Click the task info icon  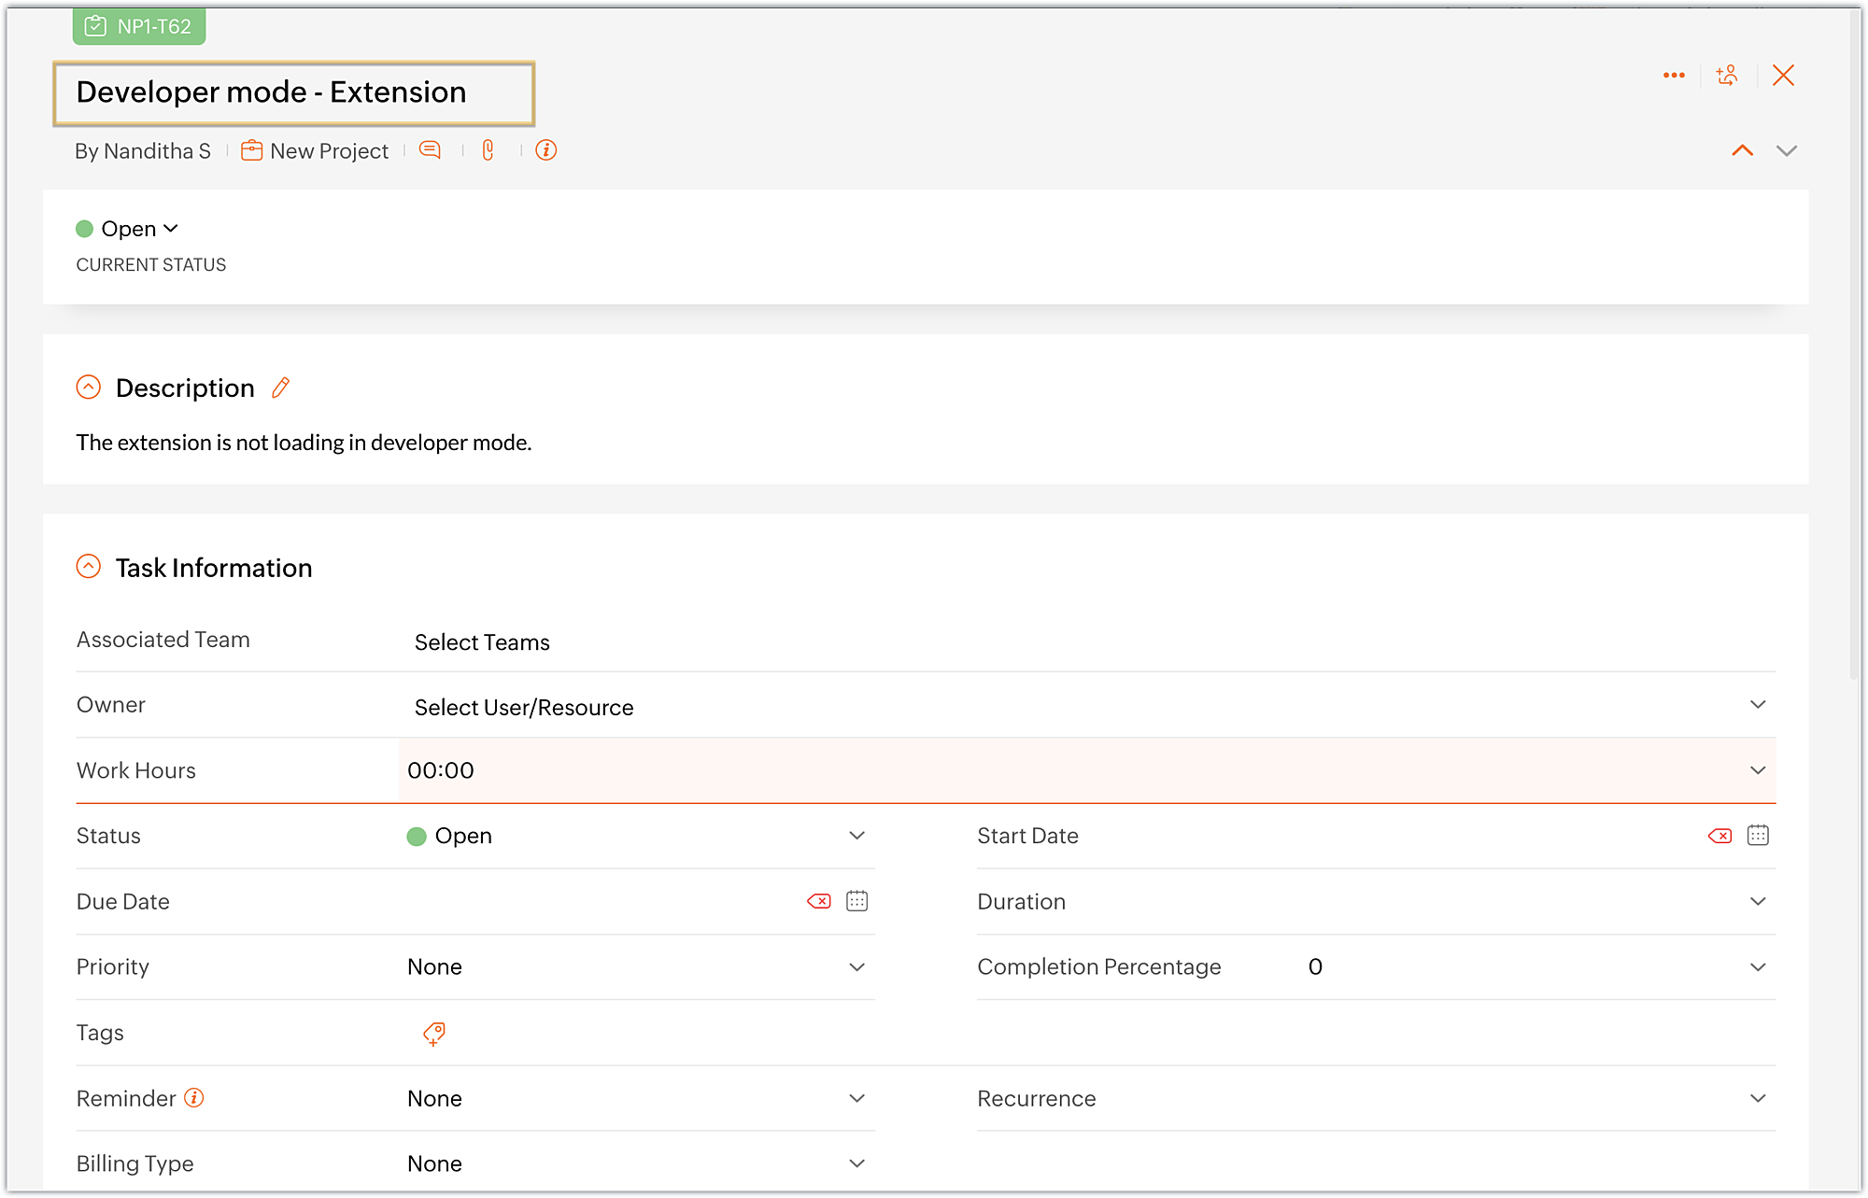pyautogui.click(x=546, y=150)
